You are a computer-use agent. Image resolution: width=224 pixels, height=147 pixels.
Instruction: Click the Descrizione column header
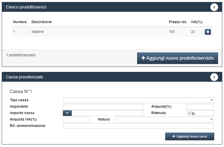(x=42, y=22)
